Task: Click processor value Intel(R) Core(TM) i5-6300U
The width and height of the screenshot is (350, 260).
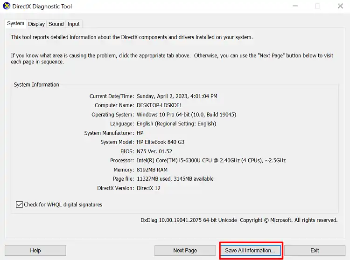Action: tap(168, 160)
